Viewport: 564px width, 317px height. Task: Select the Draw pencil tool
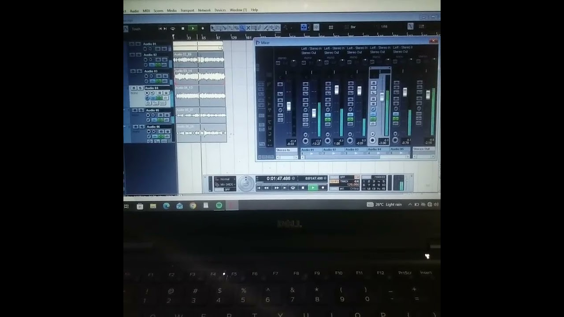[260, 28]
